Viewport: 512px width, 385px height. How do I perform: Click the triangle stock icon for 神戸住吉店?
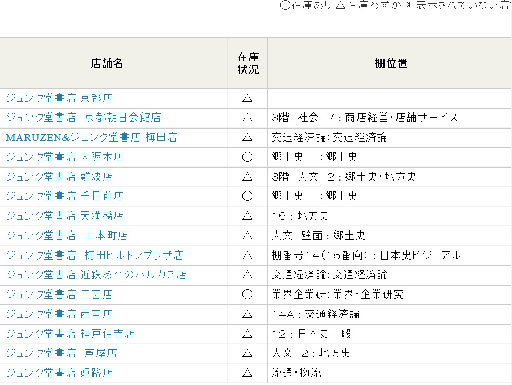(x=248, y=333)
